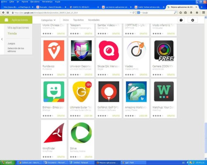Image resolution: width=207 pixels, height=165 pixels.
Task: Click the Telegram app title
Action: pos(75,25)
